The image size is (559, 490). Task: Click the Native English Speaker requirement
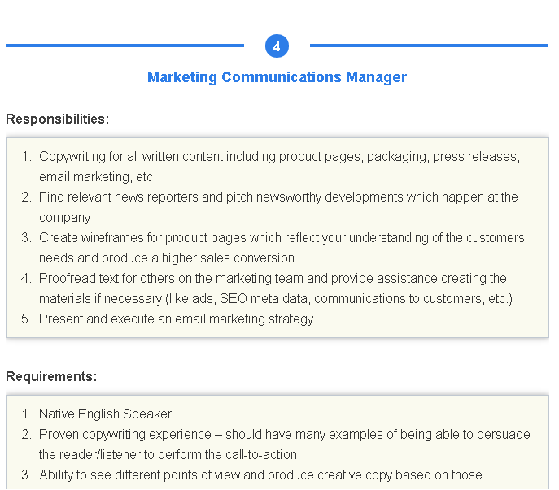(x=105, y=414)
